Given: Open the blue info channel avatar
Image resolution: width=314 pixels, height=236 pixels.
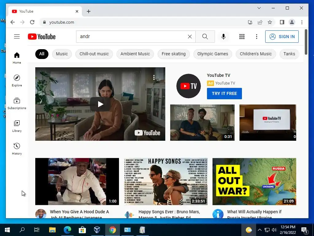Looking at the screenshot, I should (x=218, y=214).
